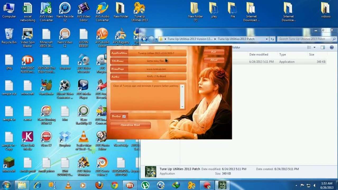Open the recent pages dropdown beside Forward

coord(156,39)
